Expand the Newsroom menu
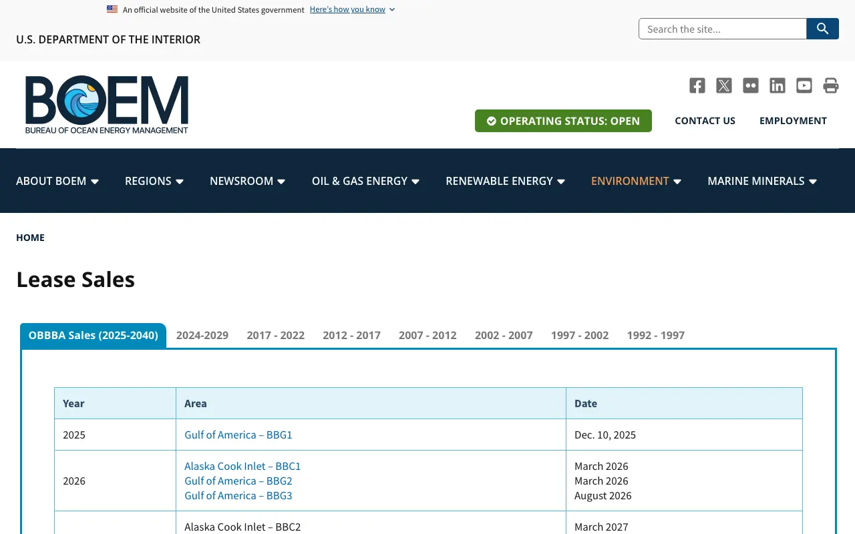This screenshot has width=855, height=534. click(248, 181)
